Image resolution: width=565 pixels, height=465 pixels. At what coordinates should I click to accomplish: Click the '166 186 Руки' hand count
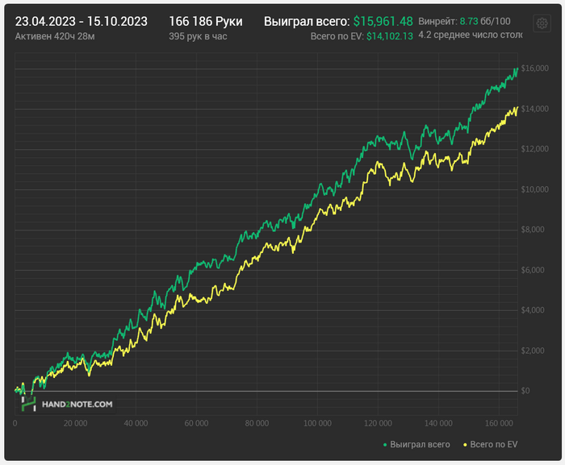(x=206, y=22)
